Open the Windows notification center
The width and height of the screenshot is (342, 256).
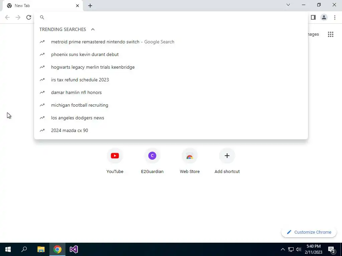tap(332, 250)
